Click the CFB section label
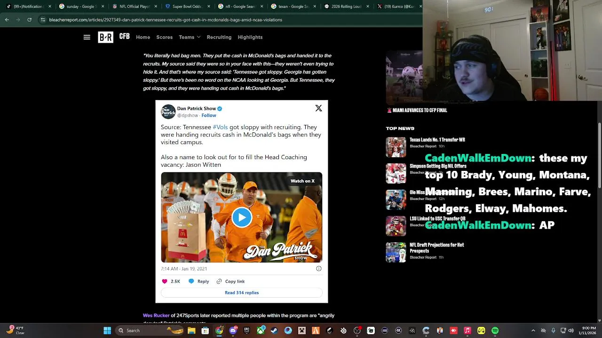Viewport: 602px width, 338px height. pyautogui.click(x=124, y=37)
